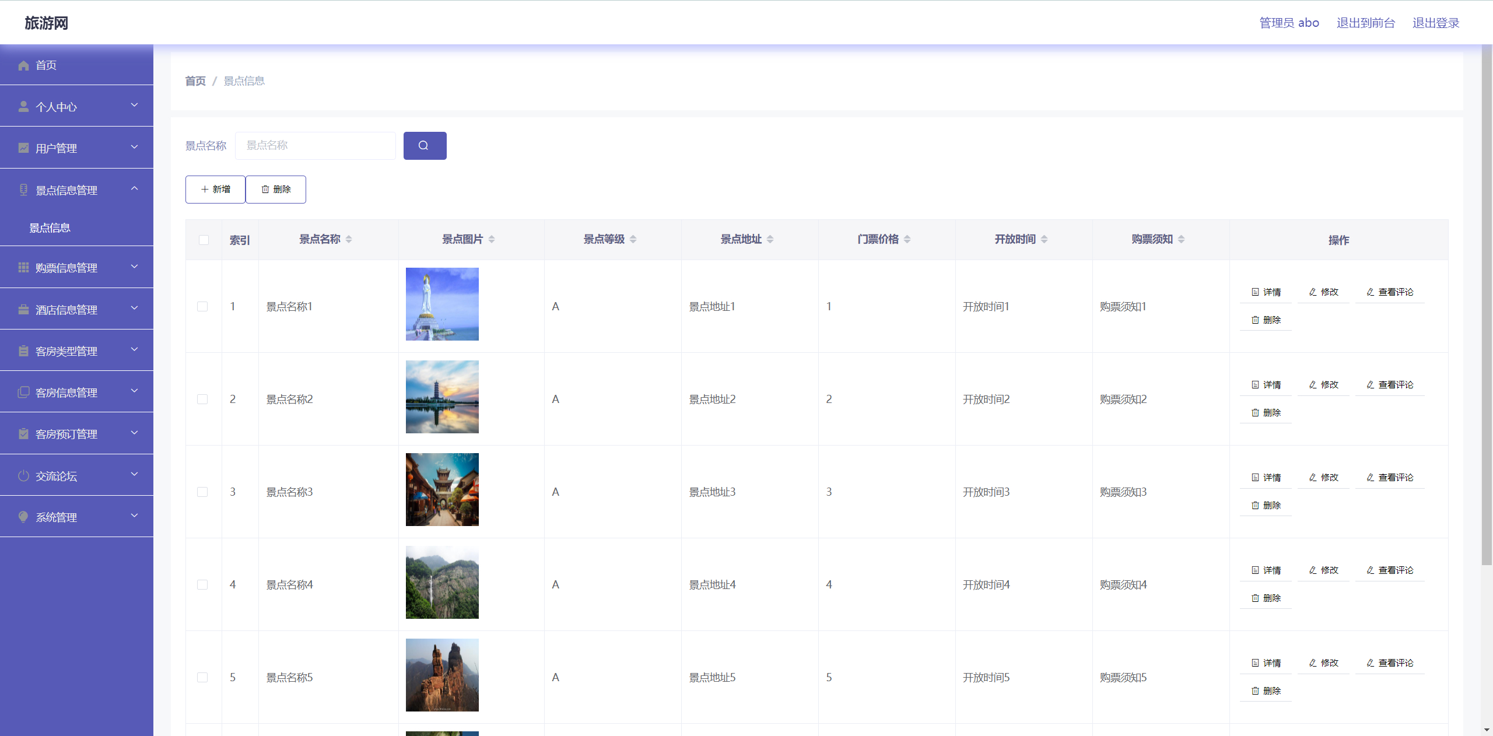The width and height of the screenshot is (1493, 736).
Task: Click the 删除 trash icon for 景点名称2
Action: click(1255, 412)
